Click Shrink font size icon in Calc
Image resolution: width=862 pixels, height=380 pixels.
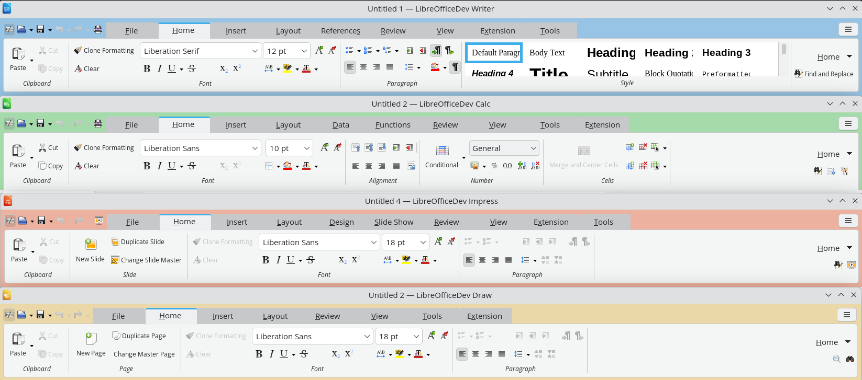coord(337,148)
